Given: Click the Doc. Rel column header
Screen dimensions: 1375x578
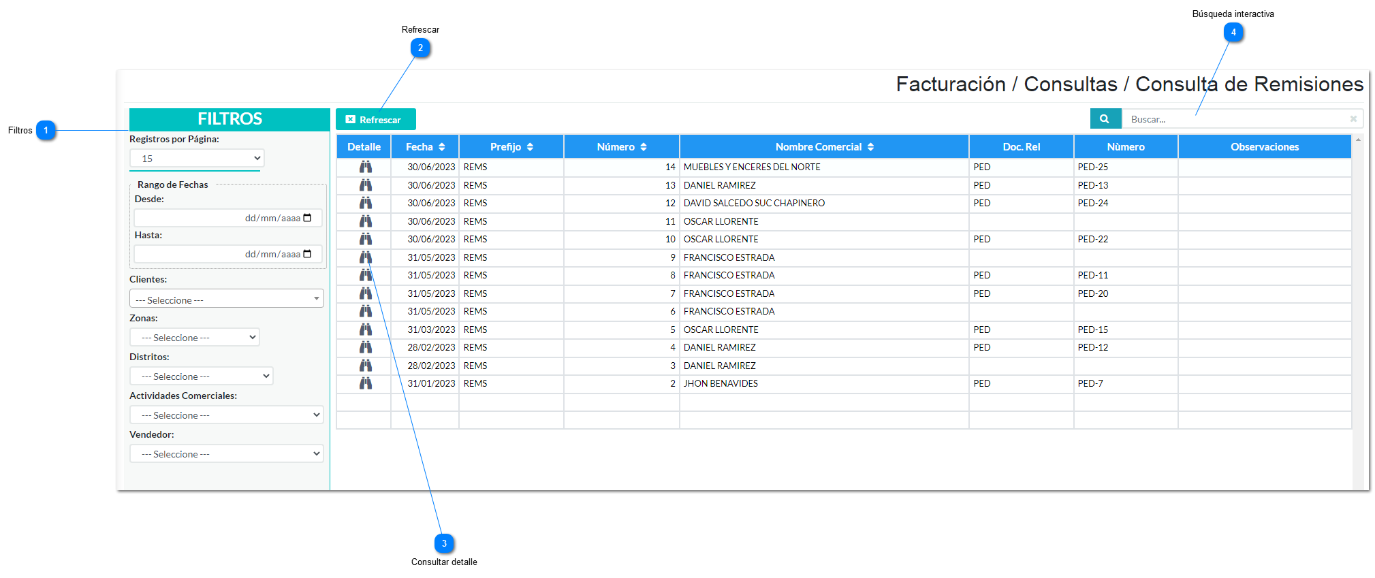Looking at the screenshot, I should click(1022, 147).
